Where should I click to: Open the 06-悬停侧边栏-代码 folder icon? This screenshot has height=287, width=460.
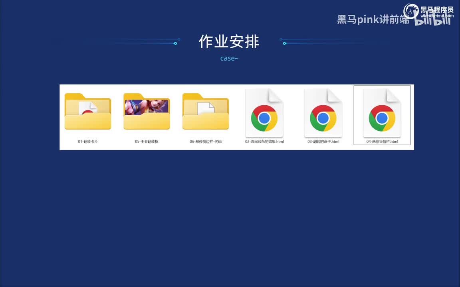point(206,111)
